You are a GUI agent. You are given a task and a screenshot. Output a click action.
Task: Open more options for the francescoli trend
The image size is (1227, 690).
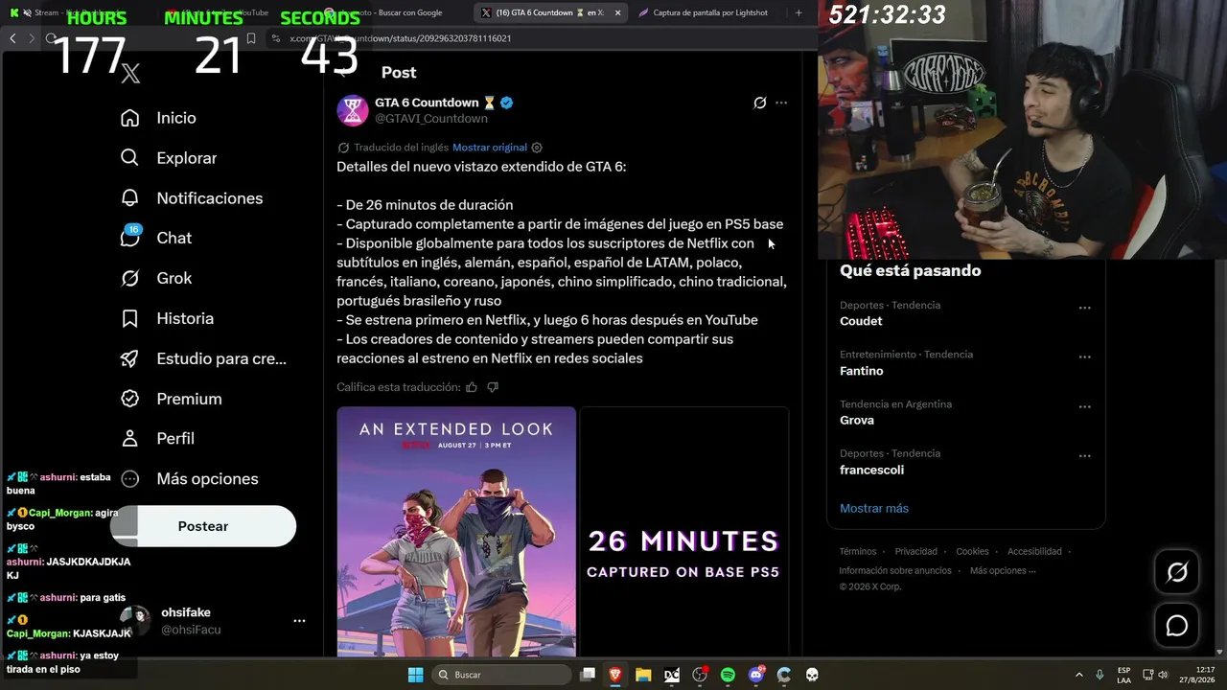(x=1085, y=455)
